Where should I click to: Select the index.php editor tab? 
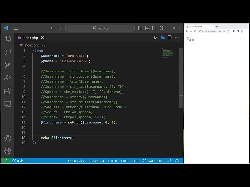30,38
